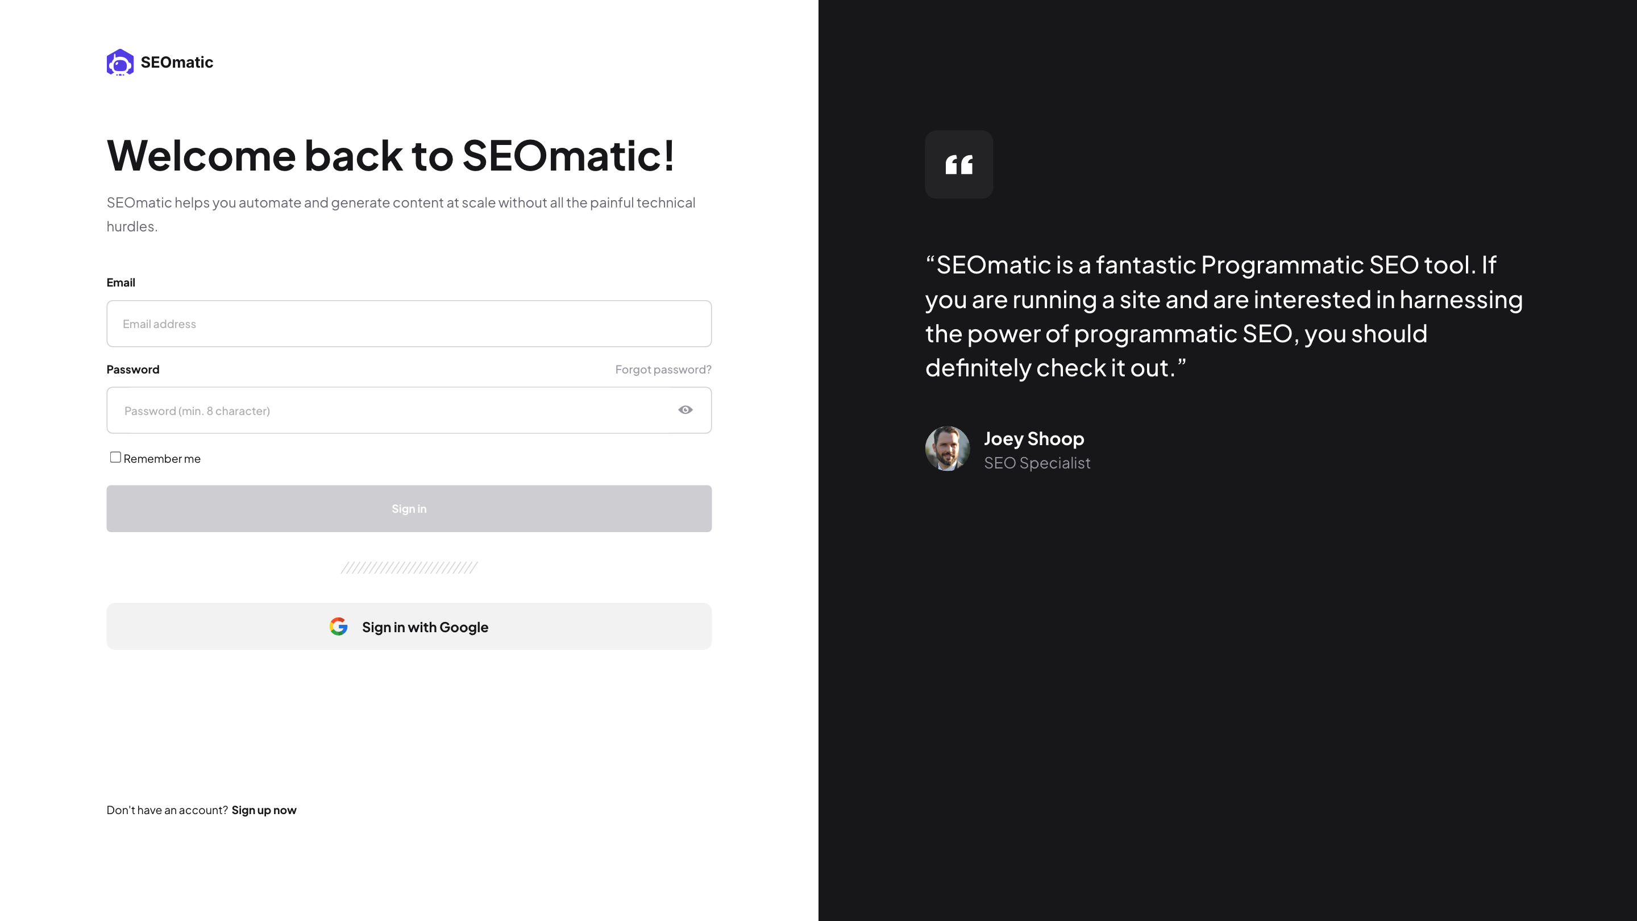This screenshot has width=1637, height=921.
Task: Click the purple robot icon in header
Action: click(120, 61)
